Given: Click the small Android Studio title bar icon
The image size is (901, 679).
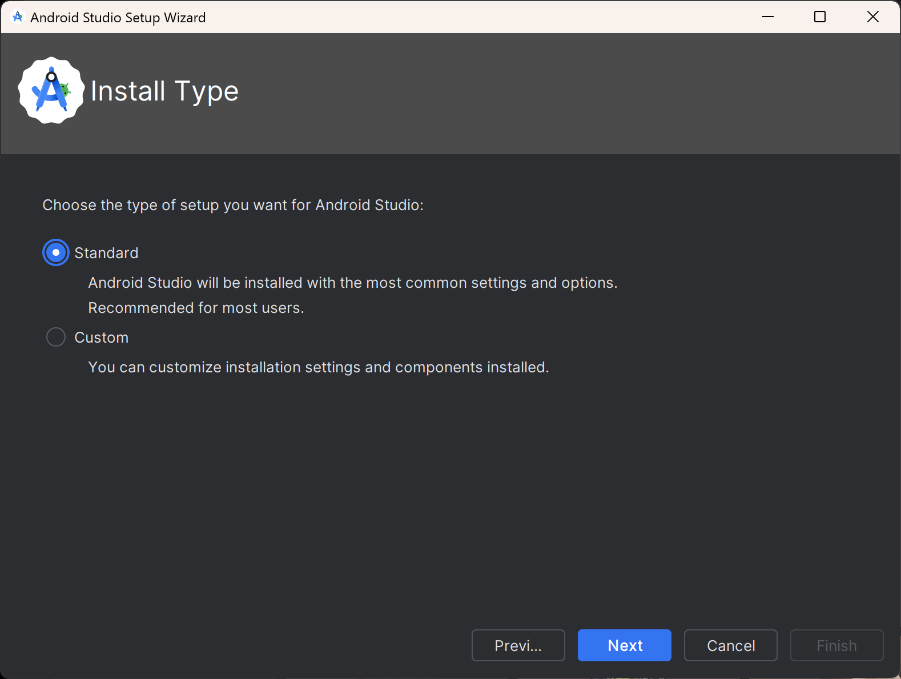Looking at the screenshot, I should (x=18, y=17).
